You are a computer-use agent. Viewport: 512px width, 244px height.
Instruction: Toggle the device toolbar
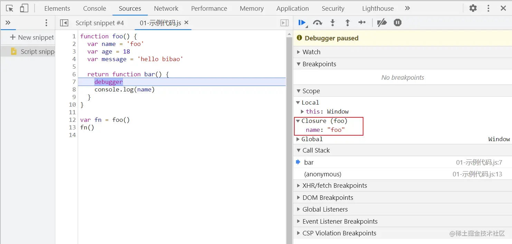click(x=24, y=8)
